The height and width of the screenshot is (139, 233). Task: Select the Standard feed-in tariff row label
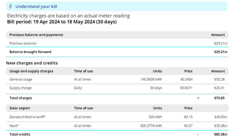point(28,117)
